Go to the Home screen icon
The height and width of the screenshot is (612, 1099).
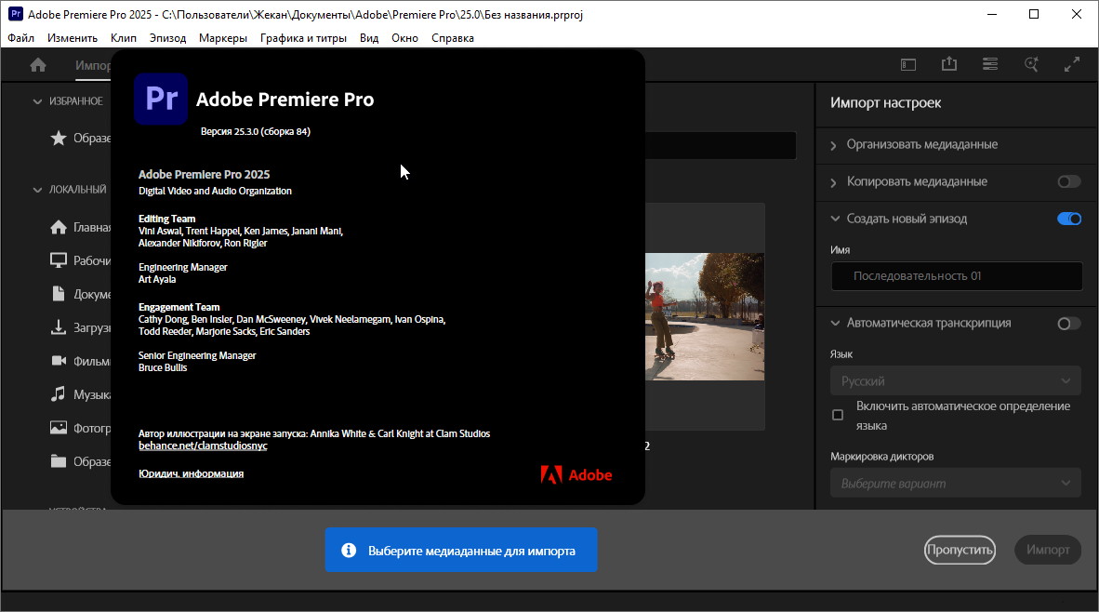click(x=38, y=65)
